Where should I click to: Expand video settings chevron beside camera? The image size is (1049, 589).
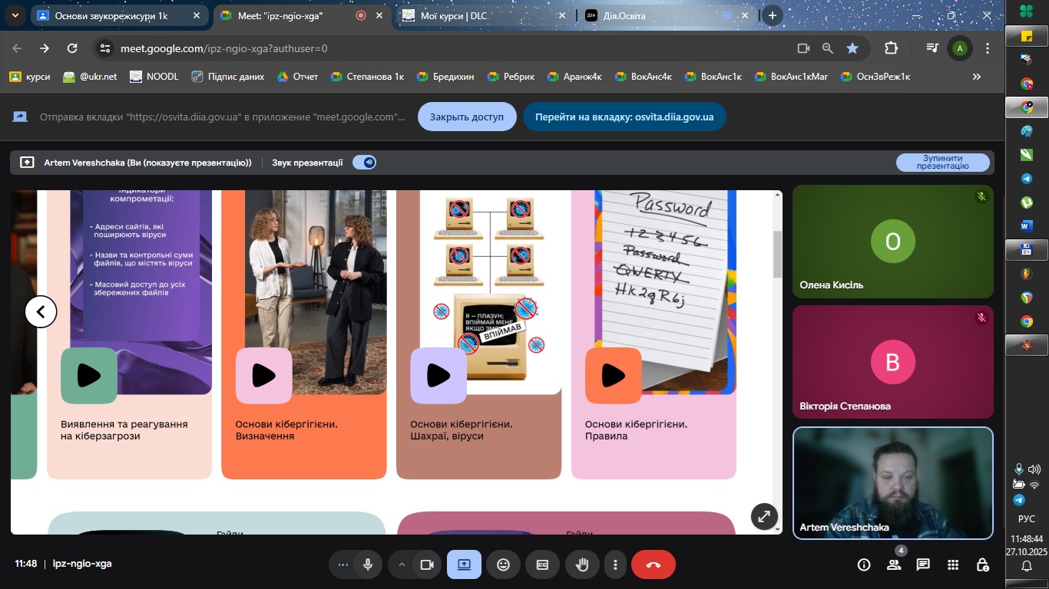401,564
